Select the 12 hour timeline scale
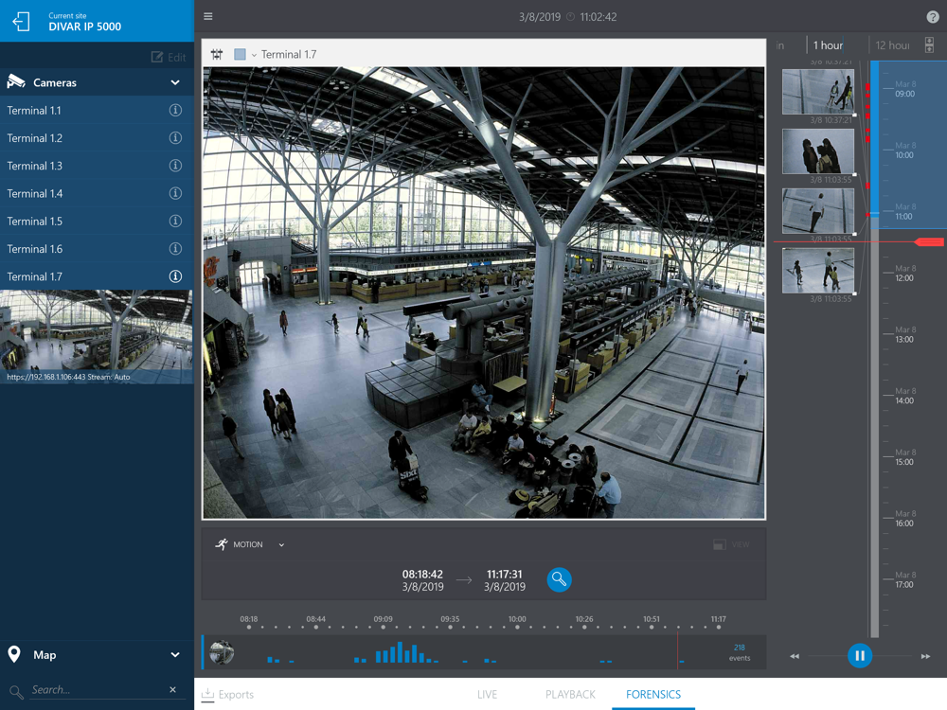This screenshot has height=710, width=947. coord(893,45)
